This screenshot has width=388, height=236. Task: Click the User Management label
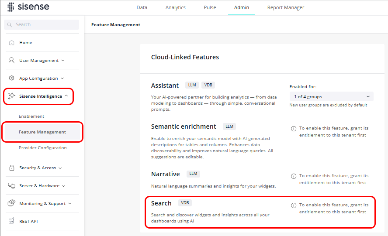39,61
